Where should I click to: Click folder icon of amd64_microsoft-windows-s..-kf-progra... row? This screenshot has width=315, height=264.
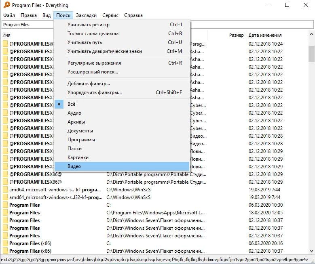[5, 190]
